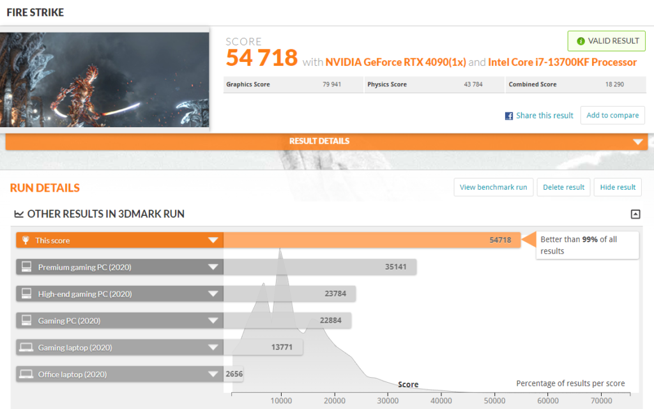Open the Gaming laptop (2020) dropdown arrow
Screen dimensions: 654x409
pos(213,347)
